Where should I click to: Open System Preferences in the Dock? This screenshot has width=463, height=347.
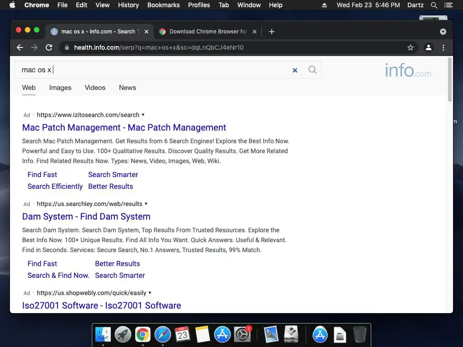[242, 335]
